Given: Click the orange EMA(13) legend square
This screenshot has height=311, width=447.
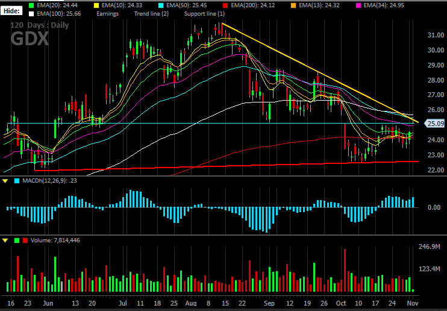Looking at the screenshot, I should 293,5.
